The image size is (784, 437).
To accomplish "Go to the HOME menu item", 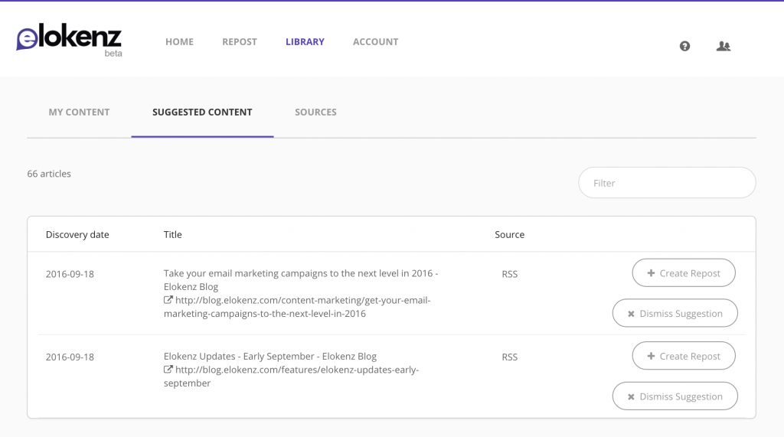I will pyautogui.click(x=179, y=42).
